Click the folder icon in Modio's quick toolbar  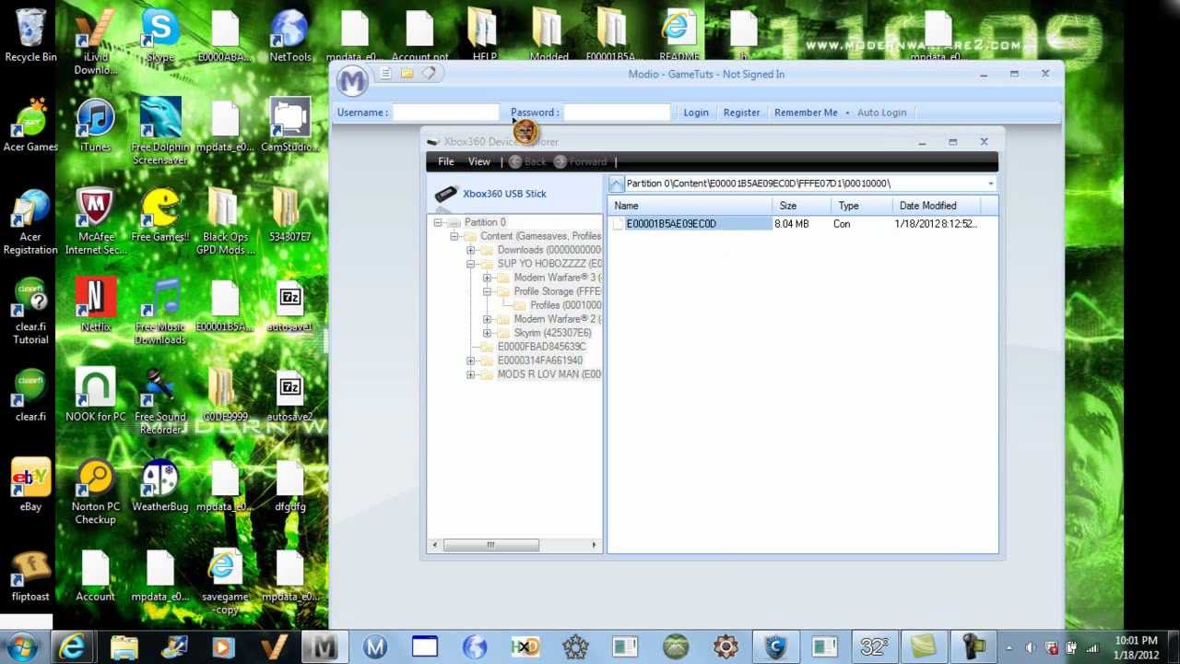click(407, 74)
